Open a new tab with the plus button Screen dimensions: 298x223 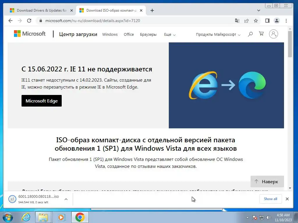point(152,10)
